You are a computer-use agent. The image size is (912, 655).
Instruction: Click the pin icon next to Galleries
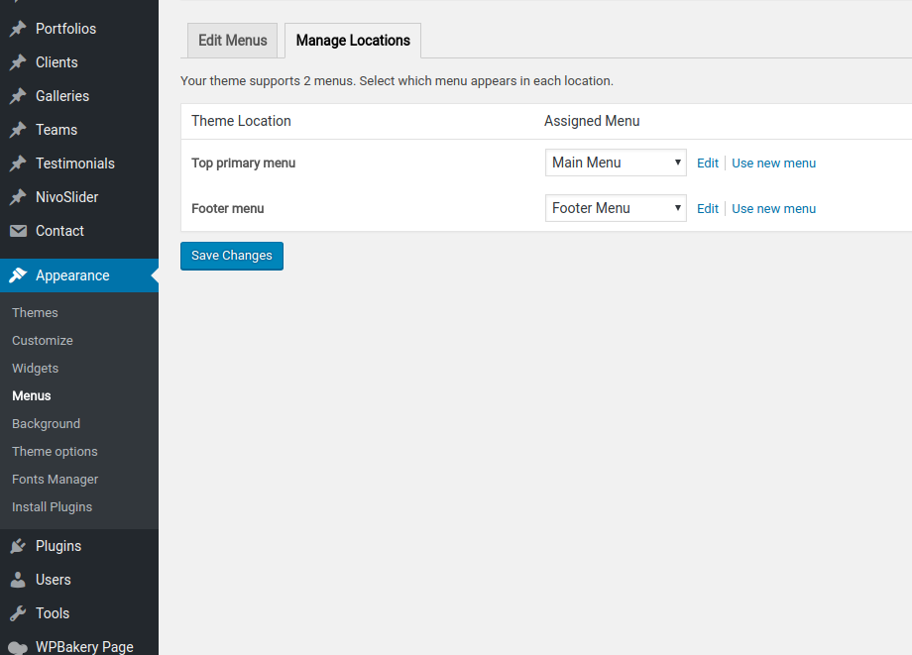click(x=18, y=96)
